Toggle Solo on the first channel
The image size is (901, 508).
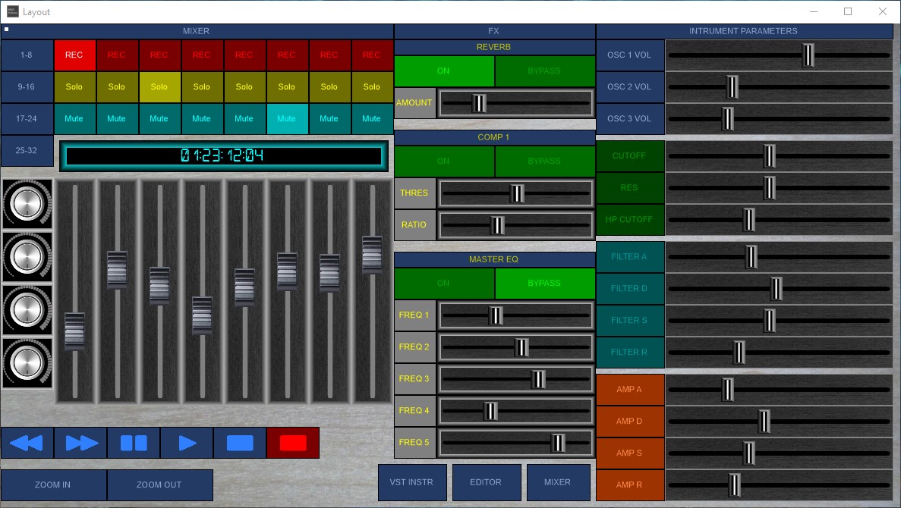[x=74, y=86]
